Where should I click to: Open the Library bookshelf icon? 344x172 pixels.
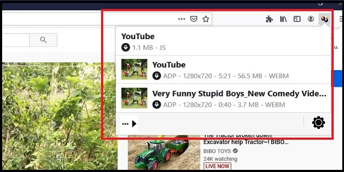[283, 19]
